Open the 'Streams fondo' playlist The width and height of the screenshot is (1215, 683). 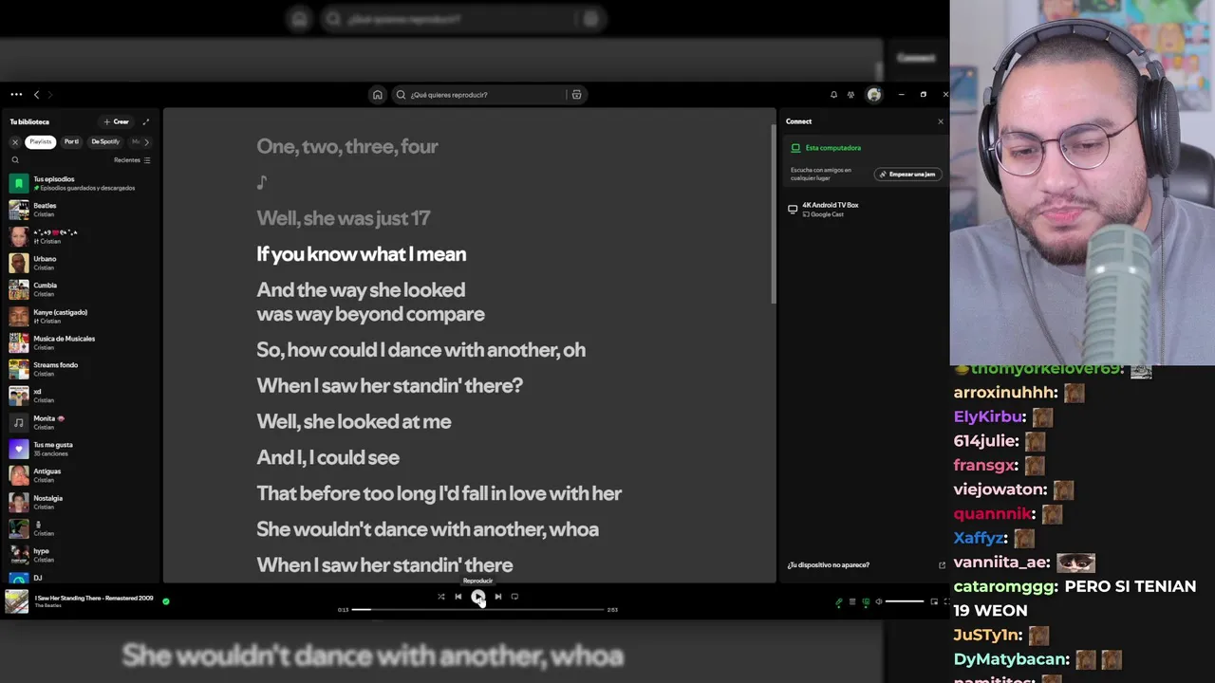[x=82, y=369]
